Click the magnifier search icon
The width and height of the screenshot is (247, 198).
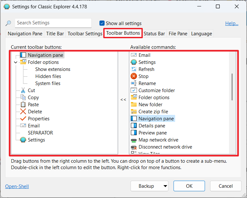(x=8, y=23)
